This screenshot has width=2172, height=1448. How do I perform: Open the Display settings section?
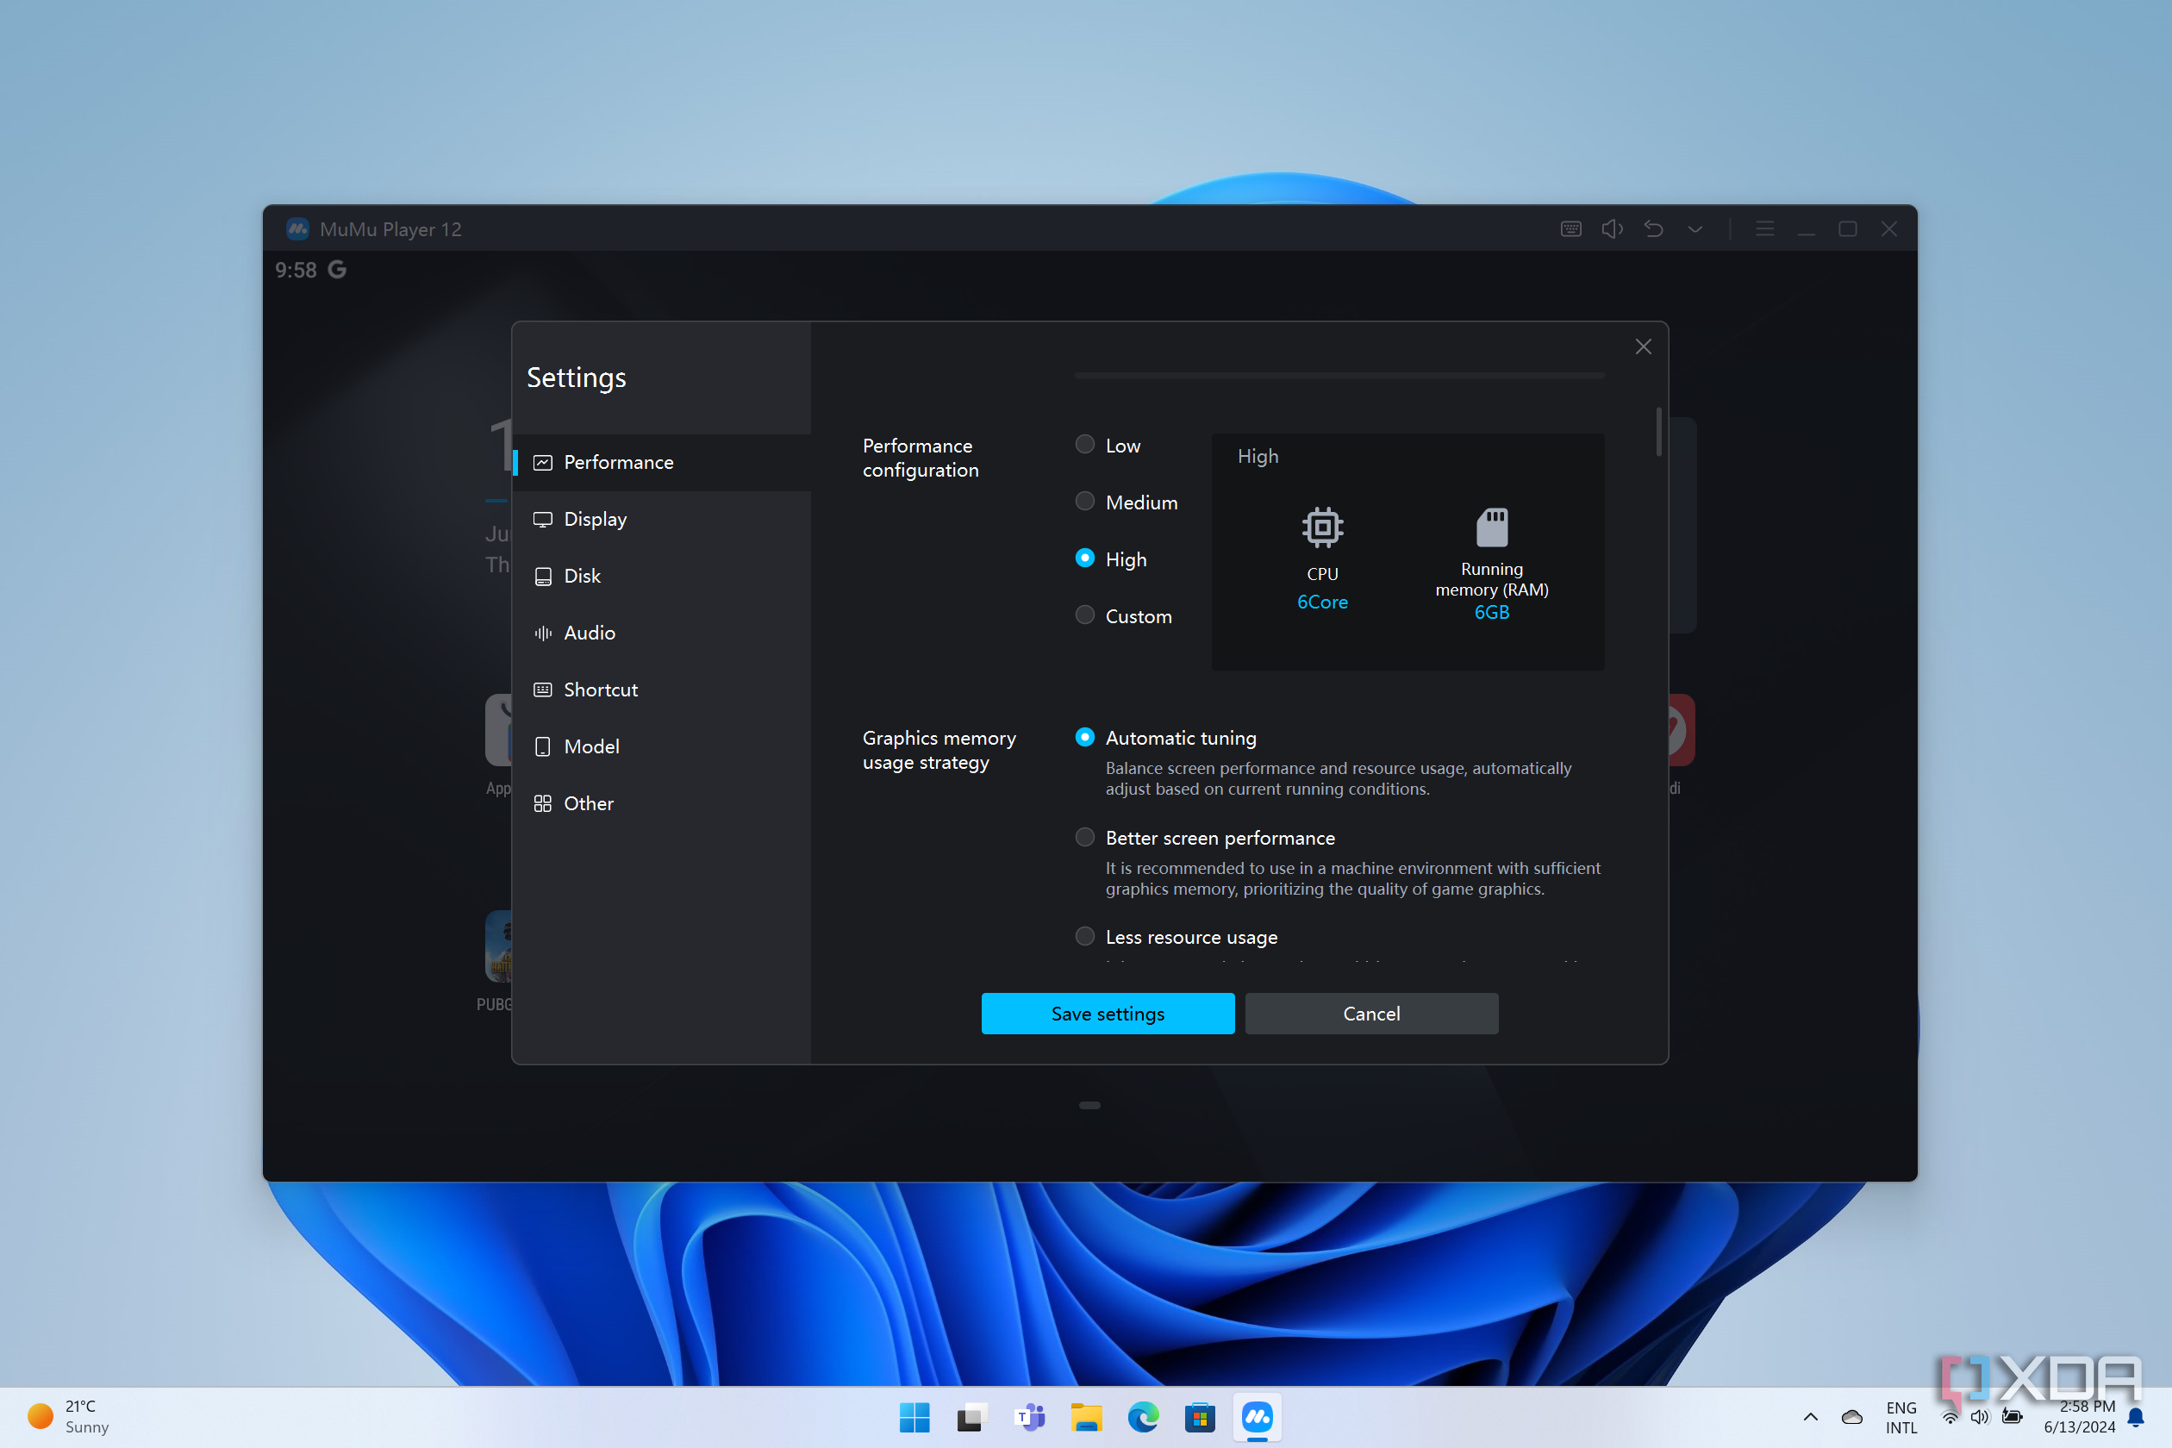595,518
